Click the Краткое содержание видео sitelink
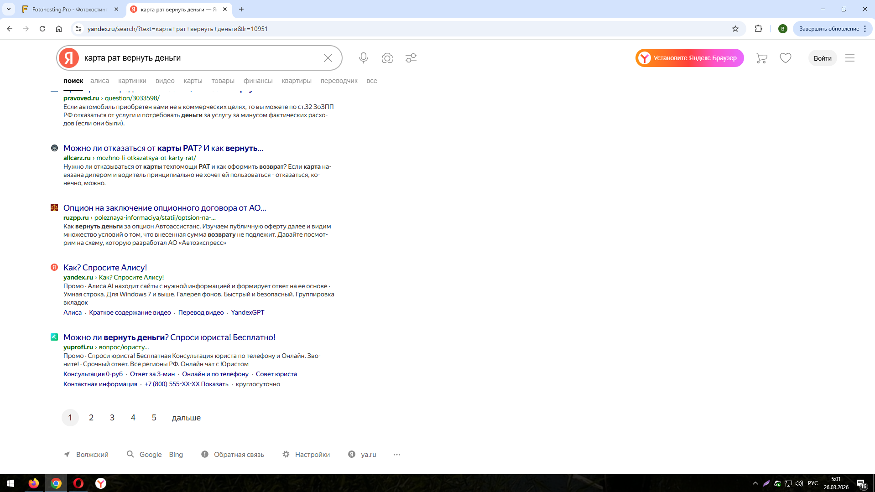 [x=130, y=312]
